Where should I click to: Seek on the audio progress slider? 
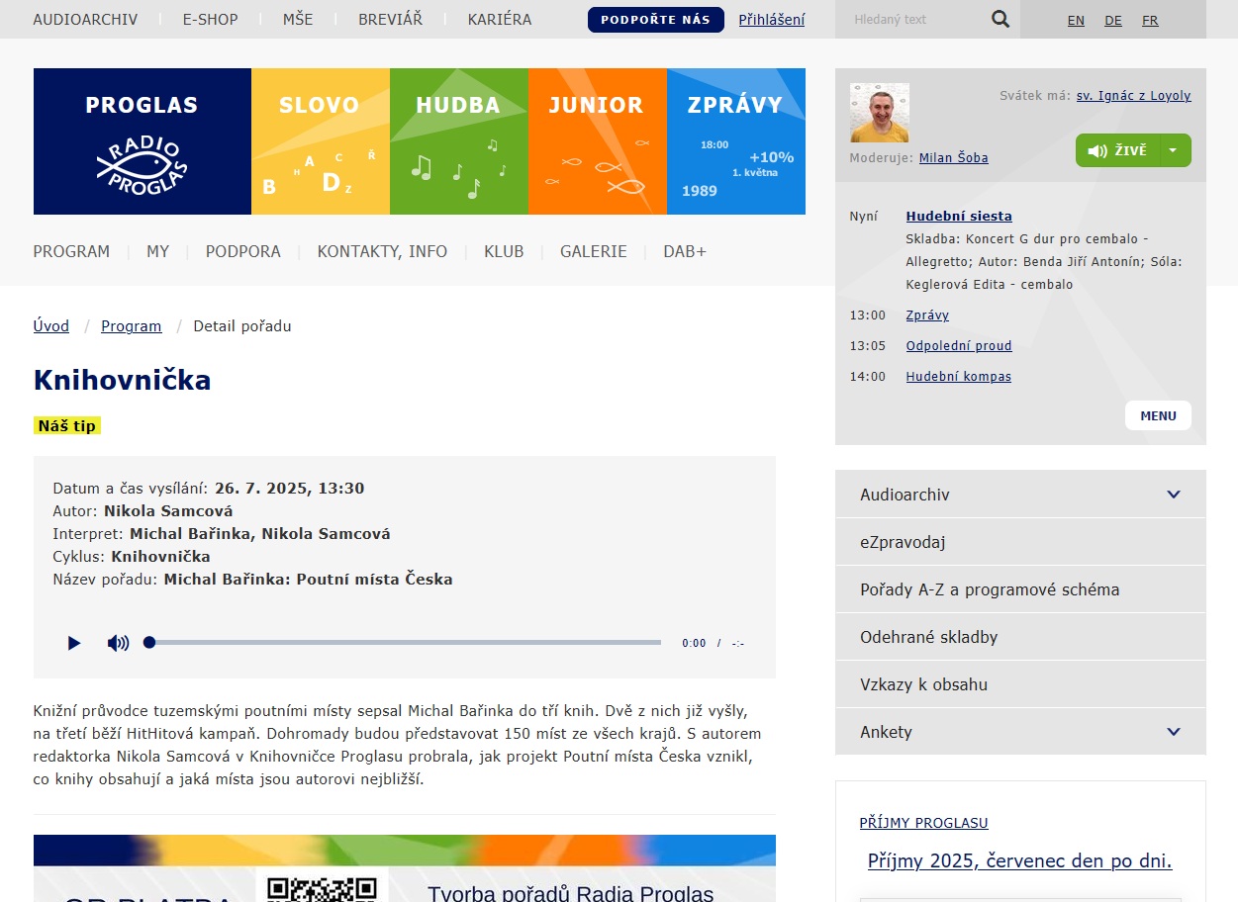coord(404,643)
